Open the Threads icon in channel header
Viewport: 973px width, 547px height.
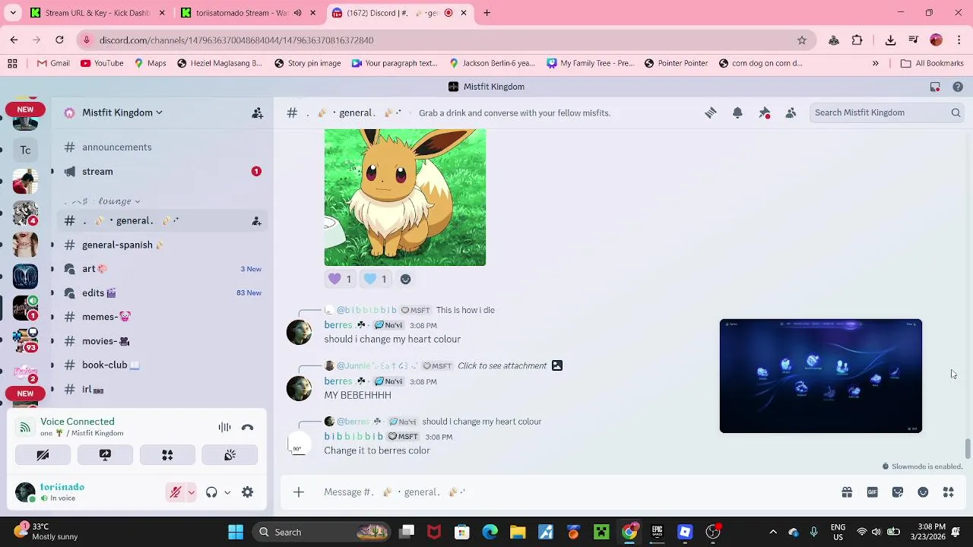click(711, 112)
